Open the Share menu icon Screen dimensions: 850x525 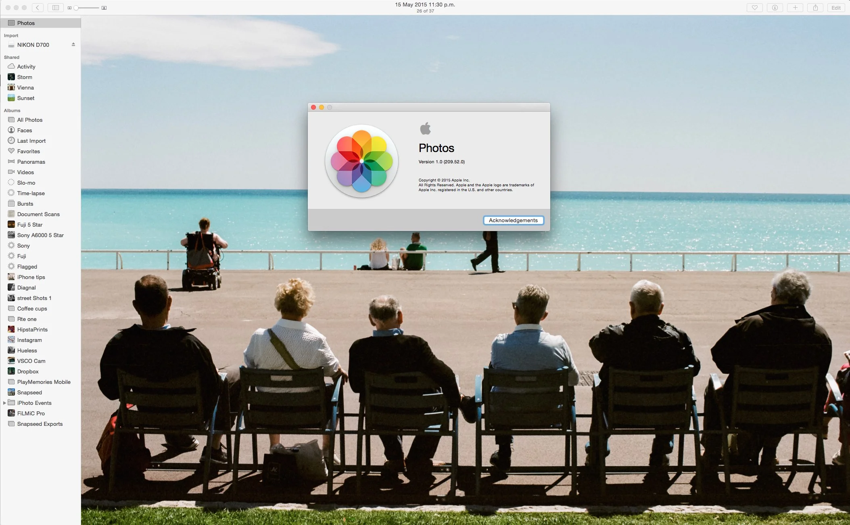click(815, 8)
